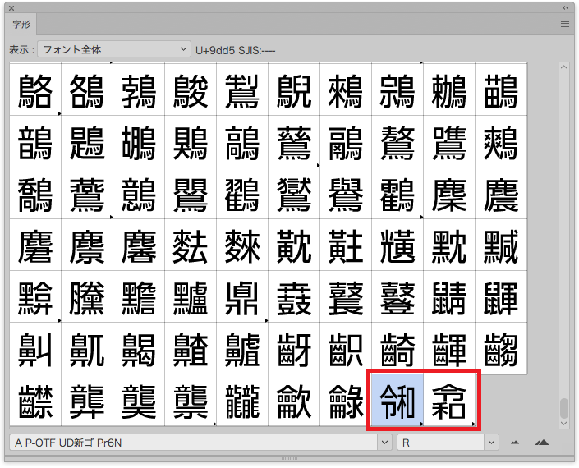Select the glyph 黭
The image size is (579, 468).
tap(35, 296)
